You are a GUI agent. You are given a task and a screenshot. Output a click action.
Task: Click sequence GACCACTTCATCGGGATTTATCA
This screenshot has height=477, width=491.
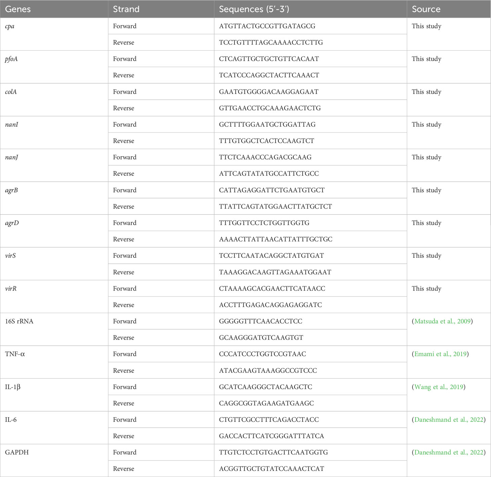[271, 436]
